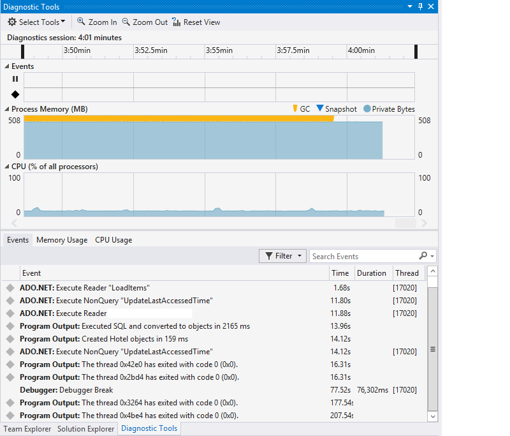
Task: Click diamond icon of the 11.88s Execute Reader
Action: point(10,313)
